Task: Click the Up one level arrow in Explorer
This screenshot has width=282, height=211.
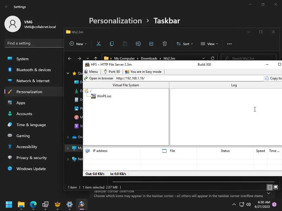Action: [96, 59]
